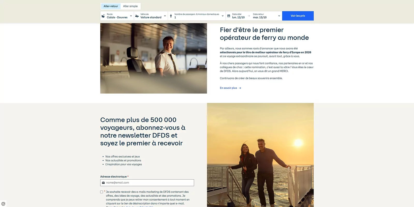Click 'L'inspiration pour vos voyages' bullet
Image resolution: width=414 pixels, height=207 pixels.
point(124,165)
